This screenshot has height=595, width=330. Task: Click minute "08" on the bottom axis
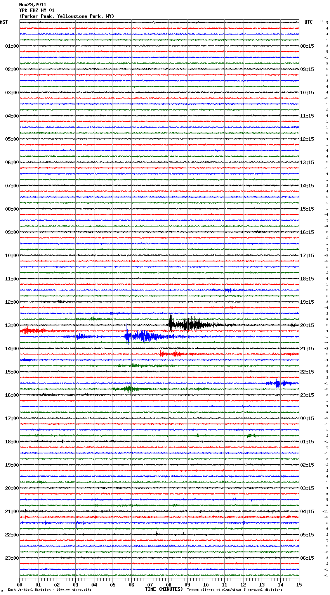pos(168,584)
